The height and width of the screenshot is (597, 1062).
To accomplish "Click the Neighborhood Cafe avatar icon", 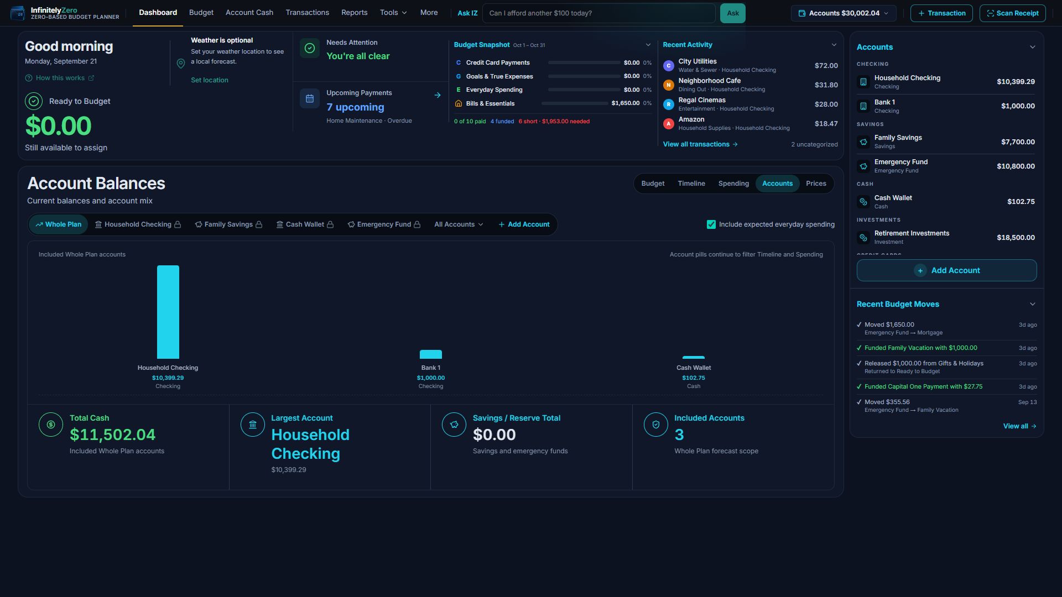I will [669, 85].
